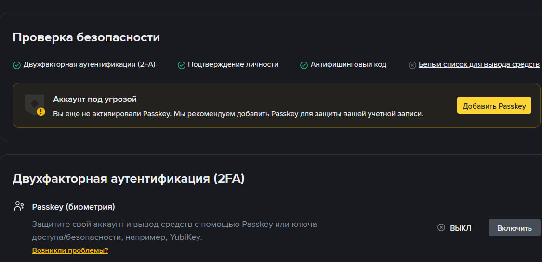This screenshot has width=542, height=262.
Task: Enable Passkey with the Включить button
Action: (x=514, y=228)
